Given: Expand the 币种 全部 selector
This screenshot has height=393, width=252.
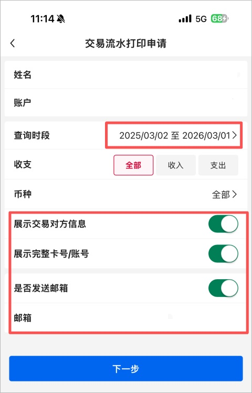Looking at the screenshot, I should coord(224,195).
